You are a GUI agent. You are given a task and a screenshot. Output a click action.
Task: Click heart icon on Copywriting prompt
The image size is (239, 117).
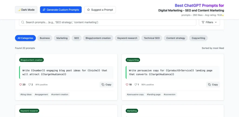point(127,85)
